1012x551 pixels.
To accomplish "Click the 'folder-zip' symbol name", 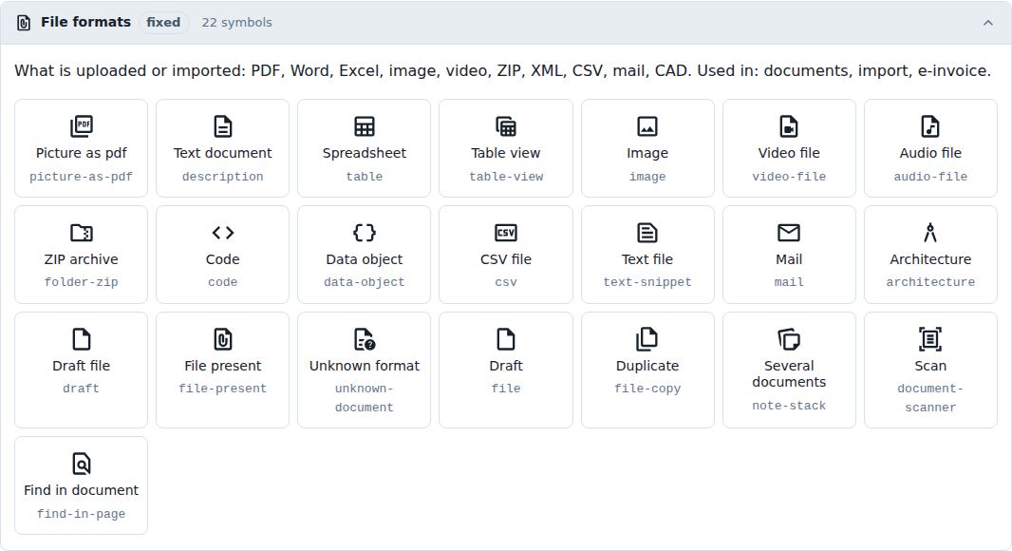I will coord(82,282).
